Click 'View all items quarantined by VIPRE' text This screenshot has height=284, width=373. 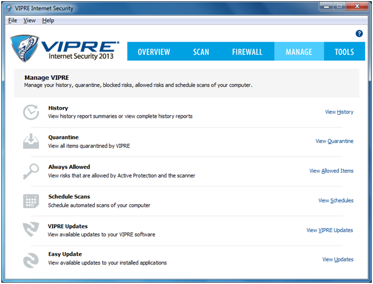[89, 146]
